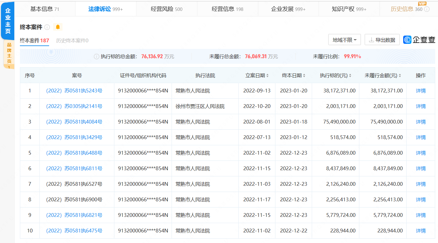Click the info icon beside 终本案件 title

[47, 27]
